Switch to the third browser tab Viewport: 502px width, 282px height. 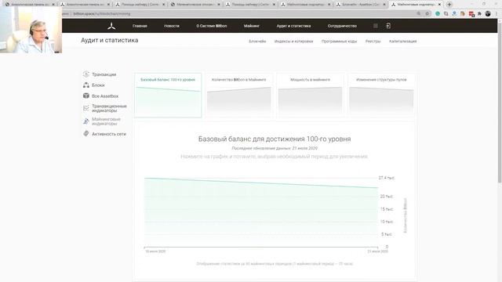coord(140,5)
